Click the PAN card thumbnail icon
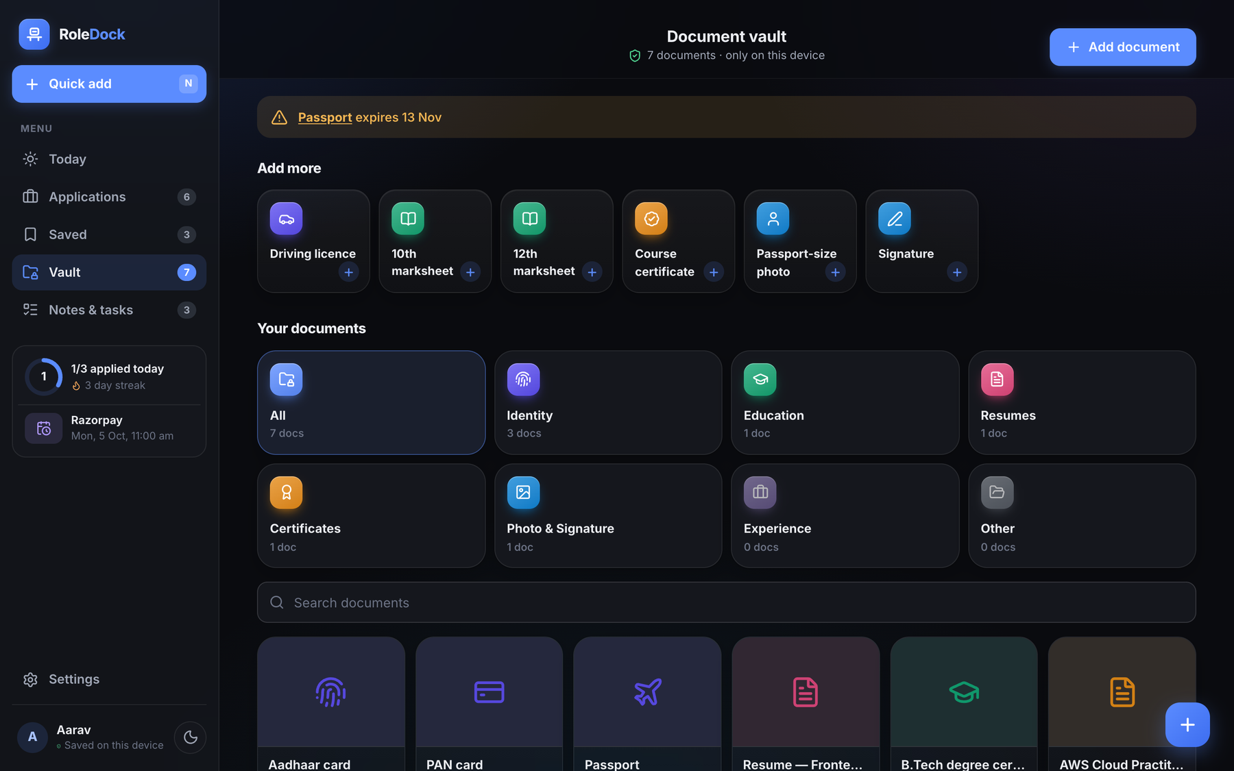This screenshot has width=1234, height=771. coord(489,692)
